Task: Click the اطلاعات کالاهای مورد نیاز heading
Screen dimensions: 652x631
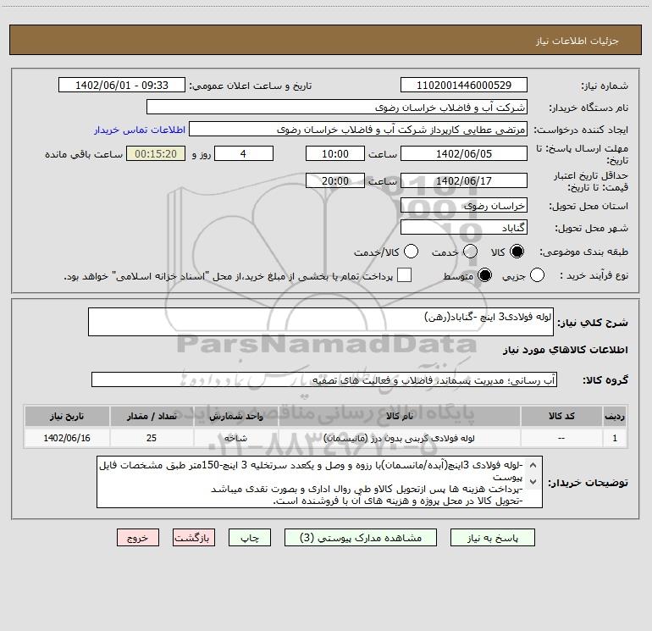Action: click(566, 350)
